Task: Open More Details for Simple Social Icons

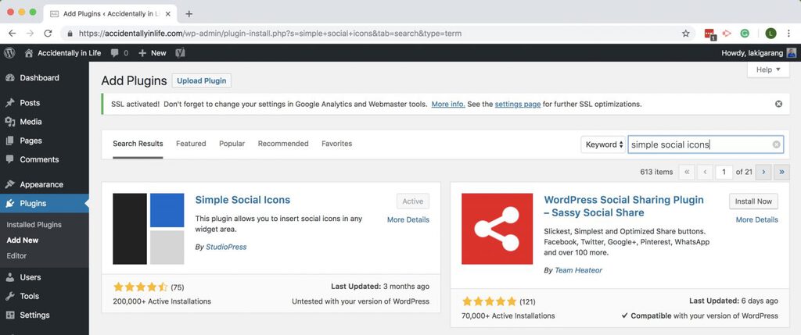Action: tap(408, 220)
